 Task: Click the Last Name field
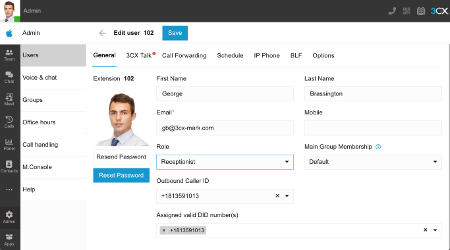pos(373,93)
